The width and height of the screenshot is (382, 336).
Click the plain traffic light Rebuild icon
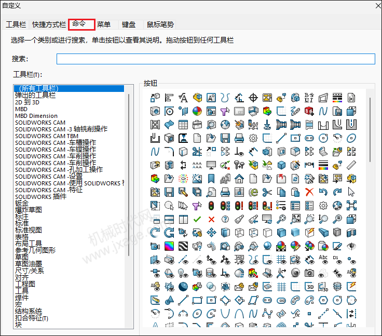click(x=211, y=206)
